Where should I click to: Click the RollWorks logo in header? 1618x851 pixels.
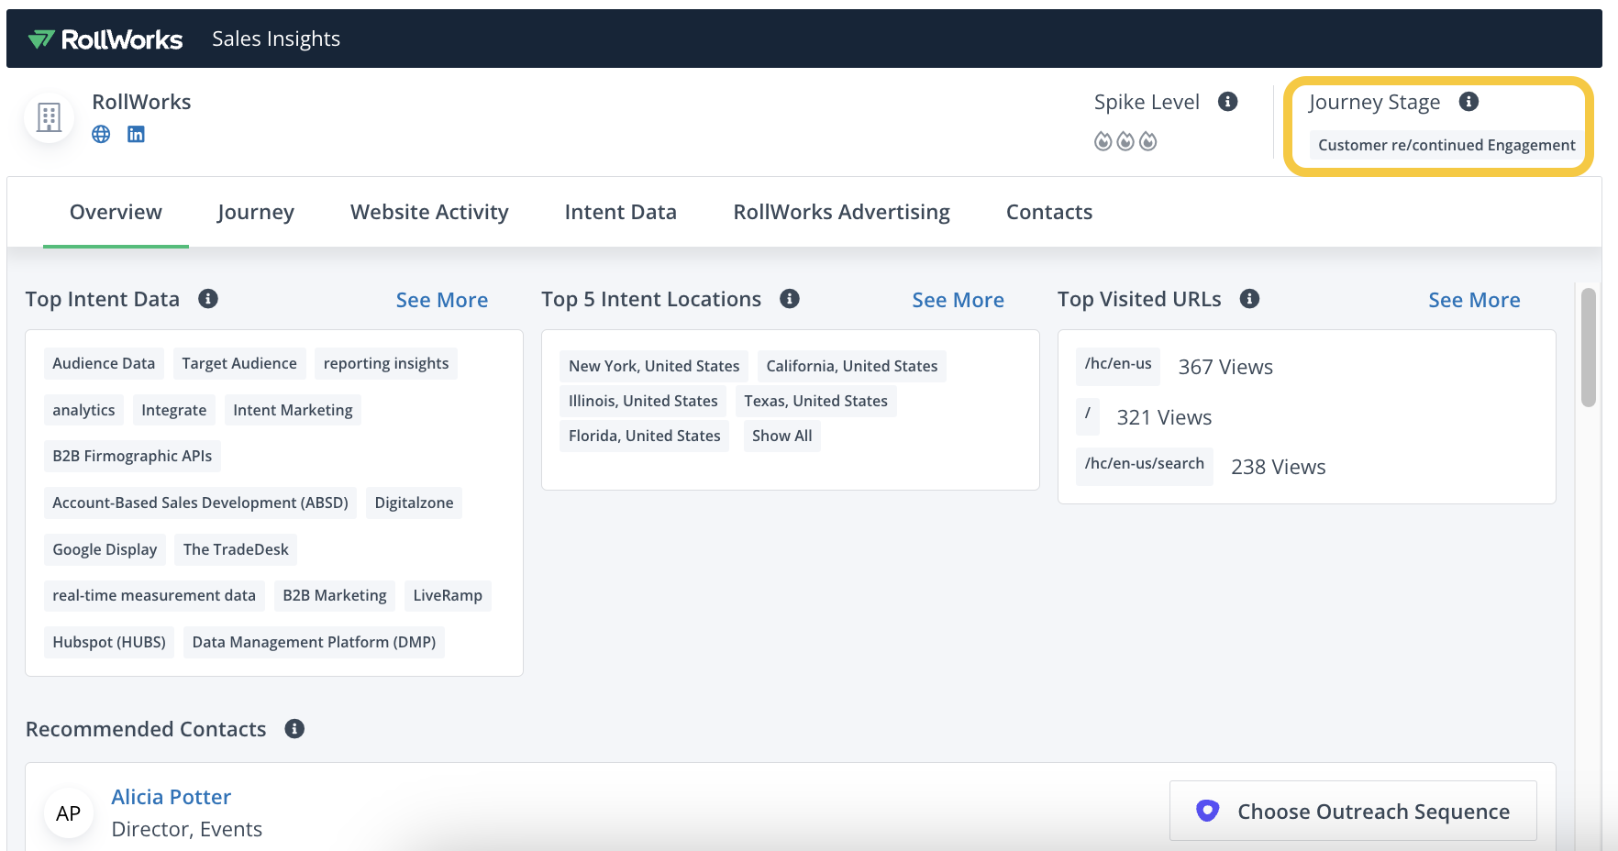(105, 39)
